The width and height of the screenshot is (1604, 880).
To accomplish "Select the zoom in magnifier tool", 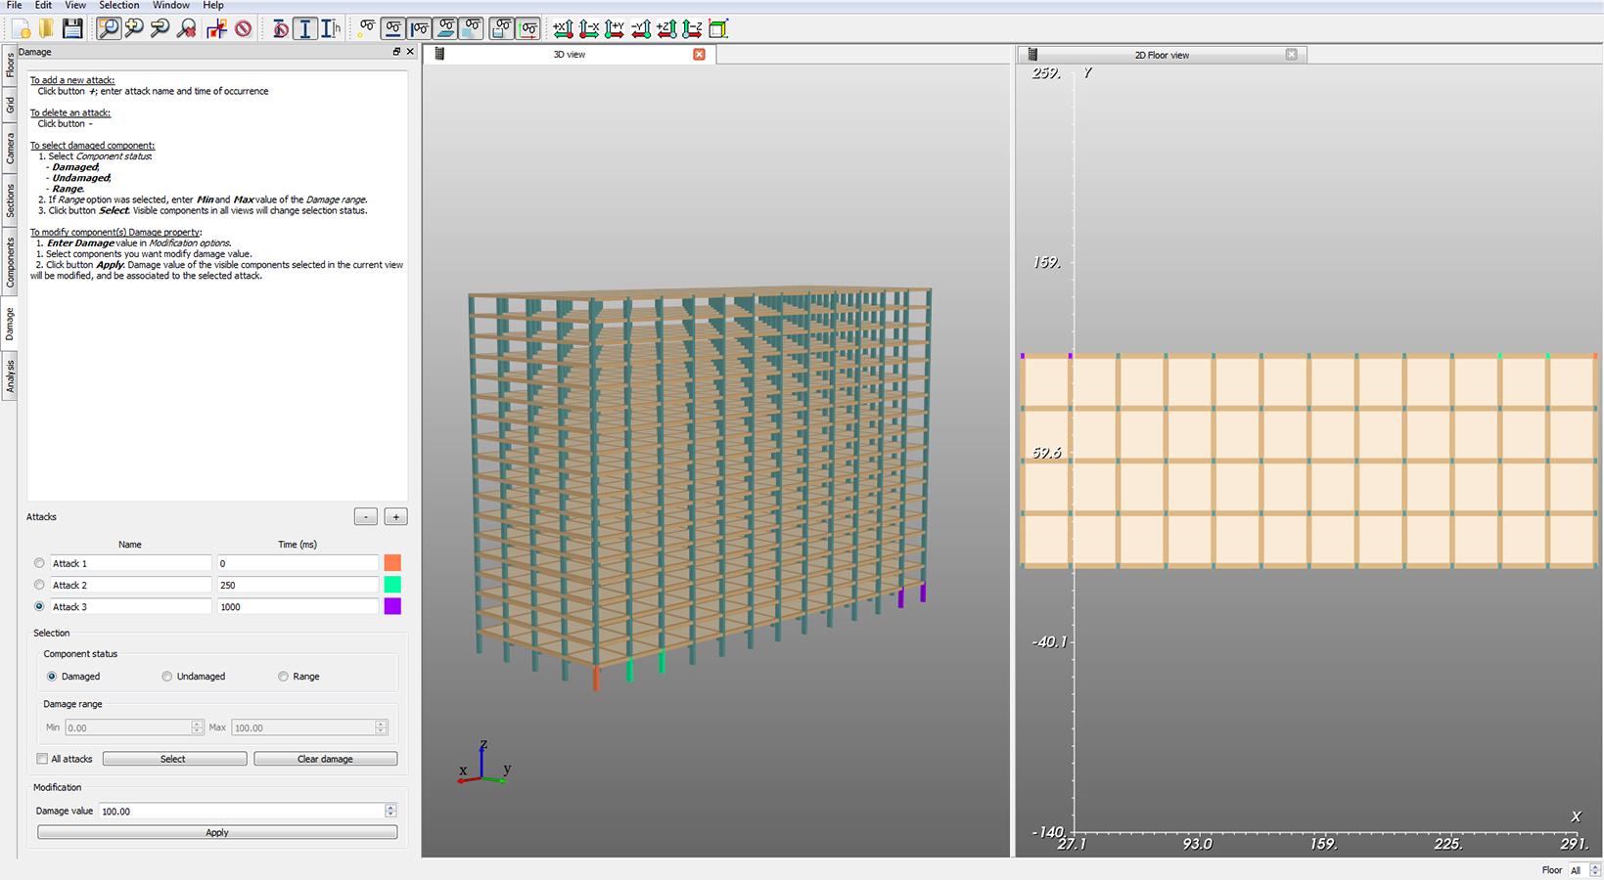I will tap(135, 28).
